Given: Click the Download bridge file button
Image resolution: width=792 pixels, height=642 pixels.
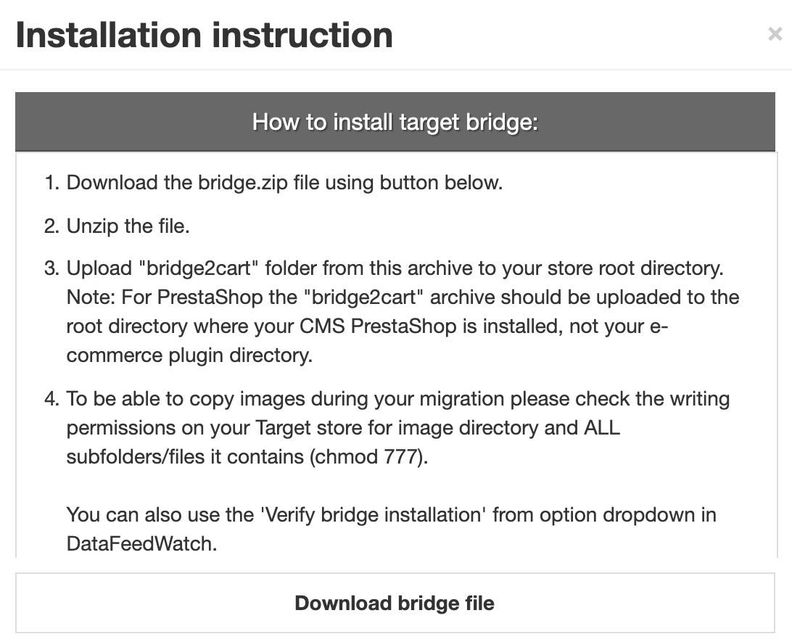Looking at the screenshot, I should 395,603.
